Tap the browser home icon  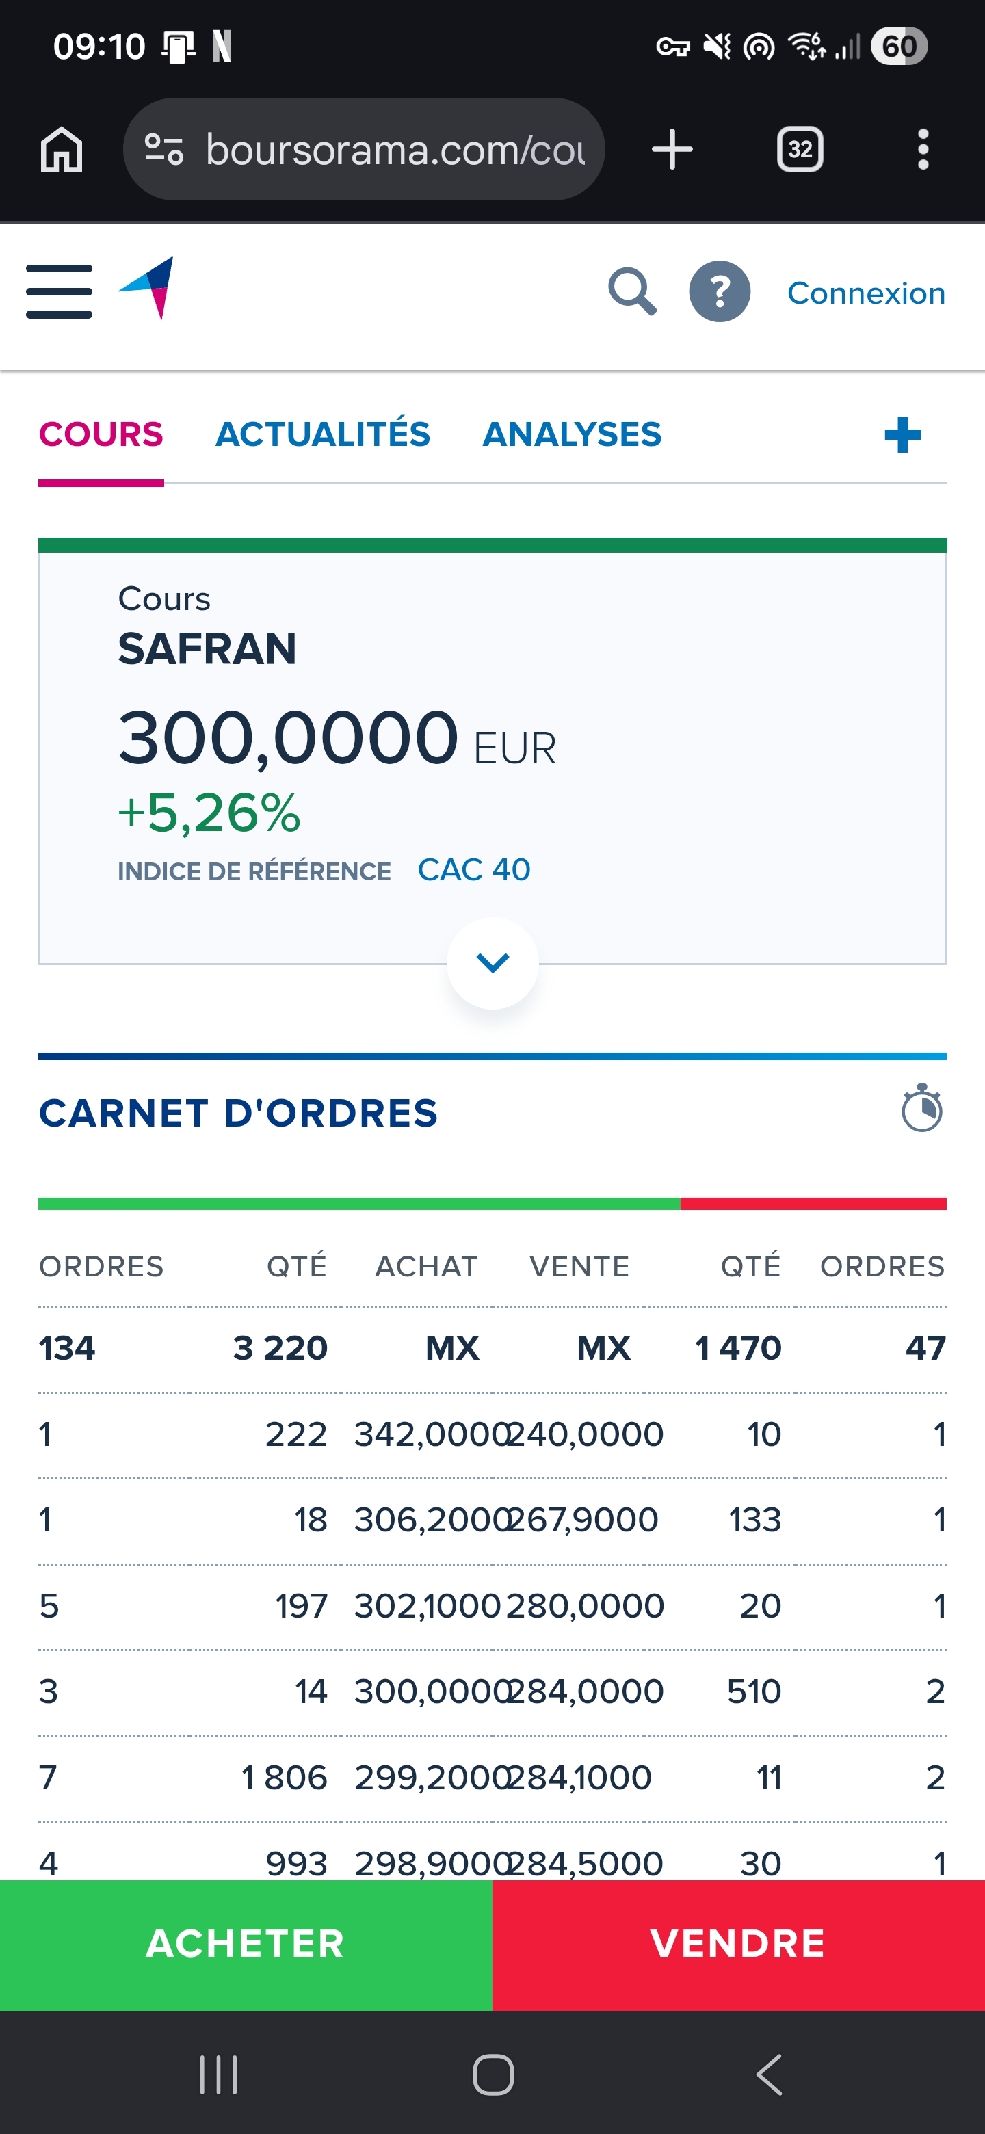[62, 150]
